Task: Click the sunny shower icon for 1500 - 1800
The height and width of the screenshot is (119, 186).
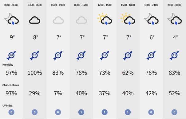Action: [128, 18]
